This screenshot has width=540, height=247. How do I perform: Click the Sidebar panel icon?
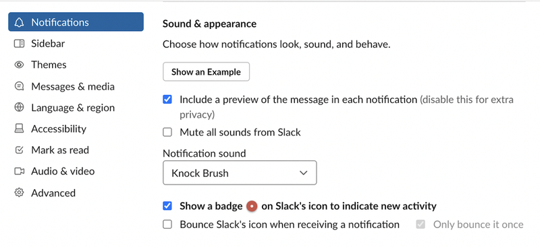click(20, 44)
